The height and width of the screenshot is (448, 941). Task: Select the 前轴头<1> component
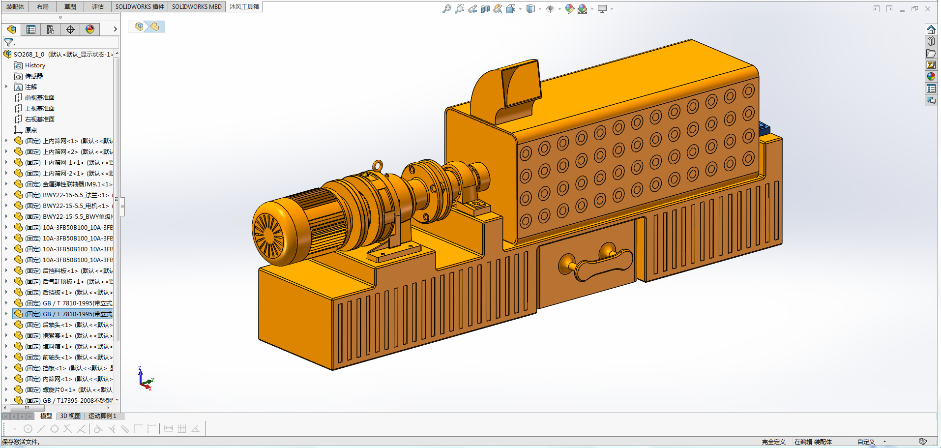[x=63, y=357]
